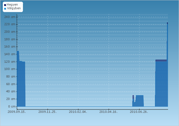
Task: Click the dark Hegyen strip above 120 cm
Action: pyautogui.click(x=161, y=60)
